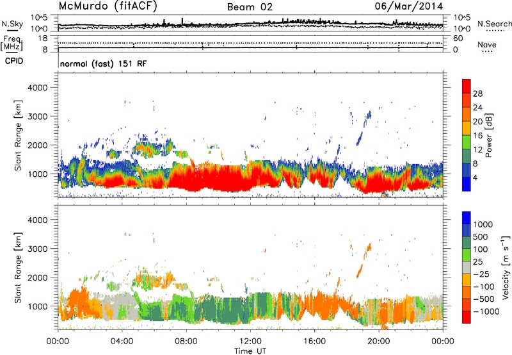
Task: Click the '4000' label on power plot axis
Action: tap(37, 88)
